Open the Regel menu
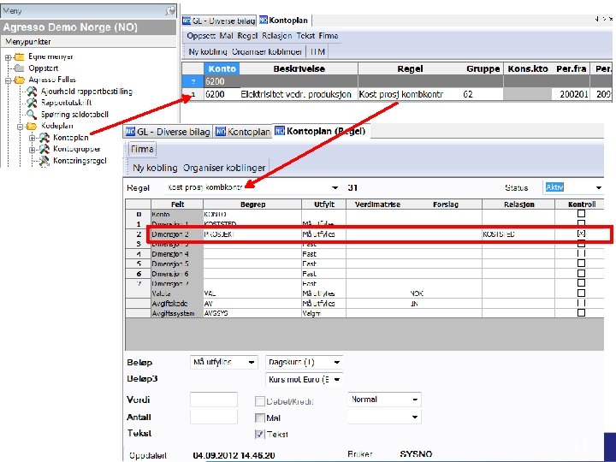Image resolution: width=616 pixels, height=462 pixels. point(247,36)
